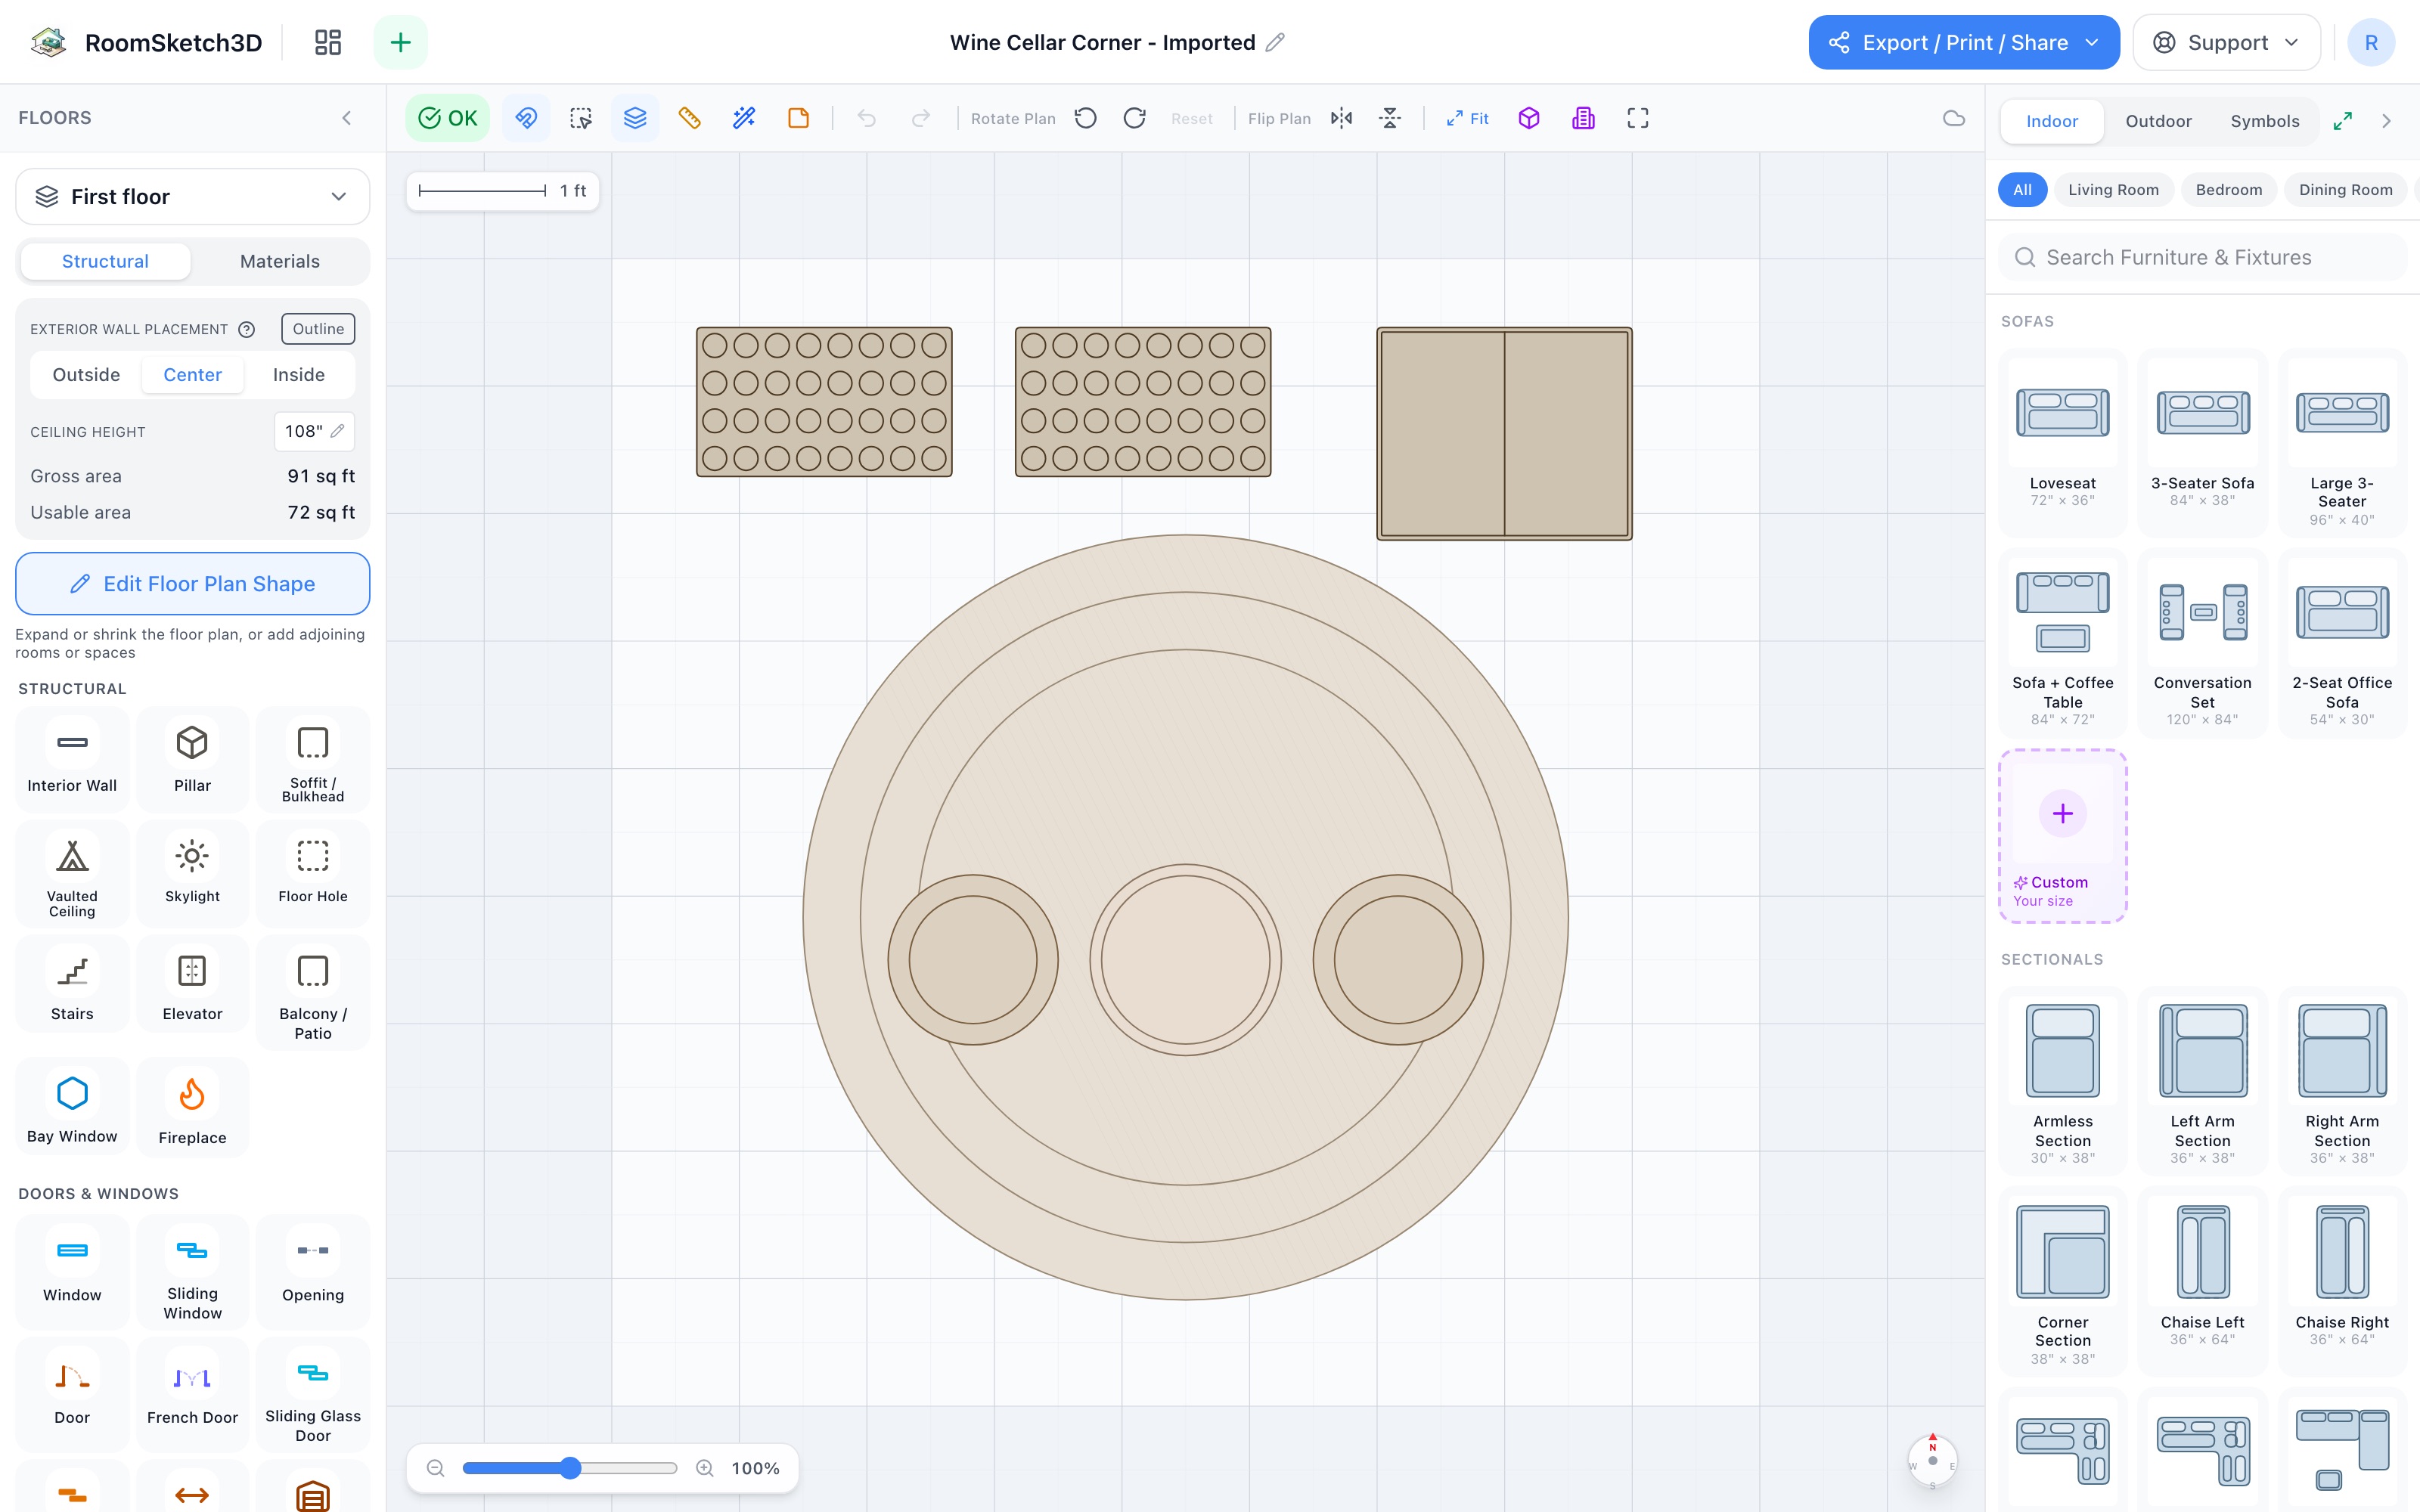Switch to the Structural tab

(105, 261)
